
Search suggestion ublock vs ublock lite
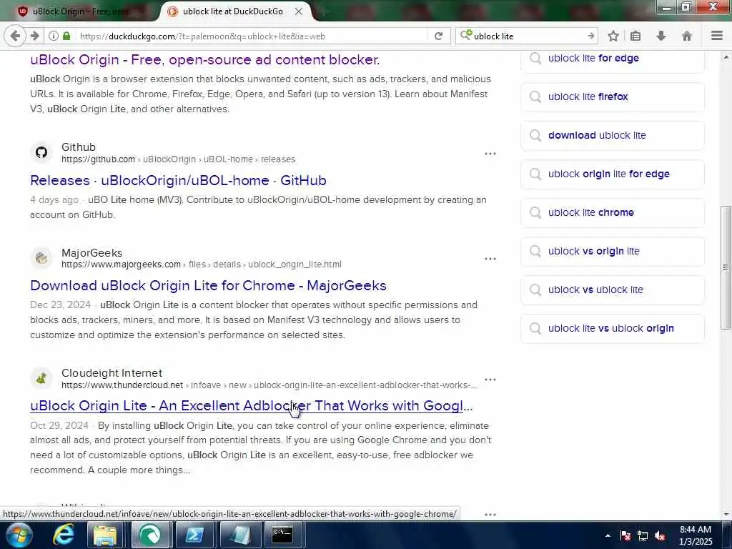tap(613, 290)
